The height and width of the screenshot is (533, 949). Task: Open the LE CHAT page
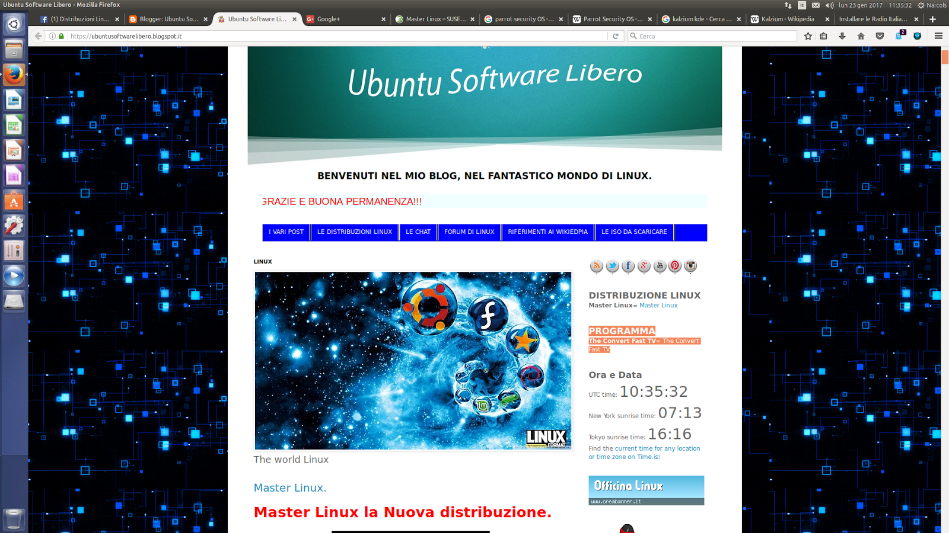418,232
